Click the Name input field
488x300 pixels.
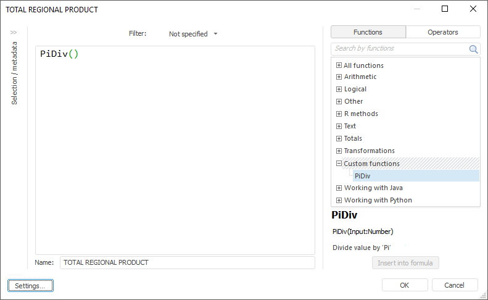pos(187,262)
